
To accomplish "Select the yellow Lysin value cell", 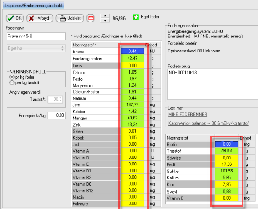I will 132,66.
